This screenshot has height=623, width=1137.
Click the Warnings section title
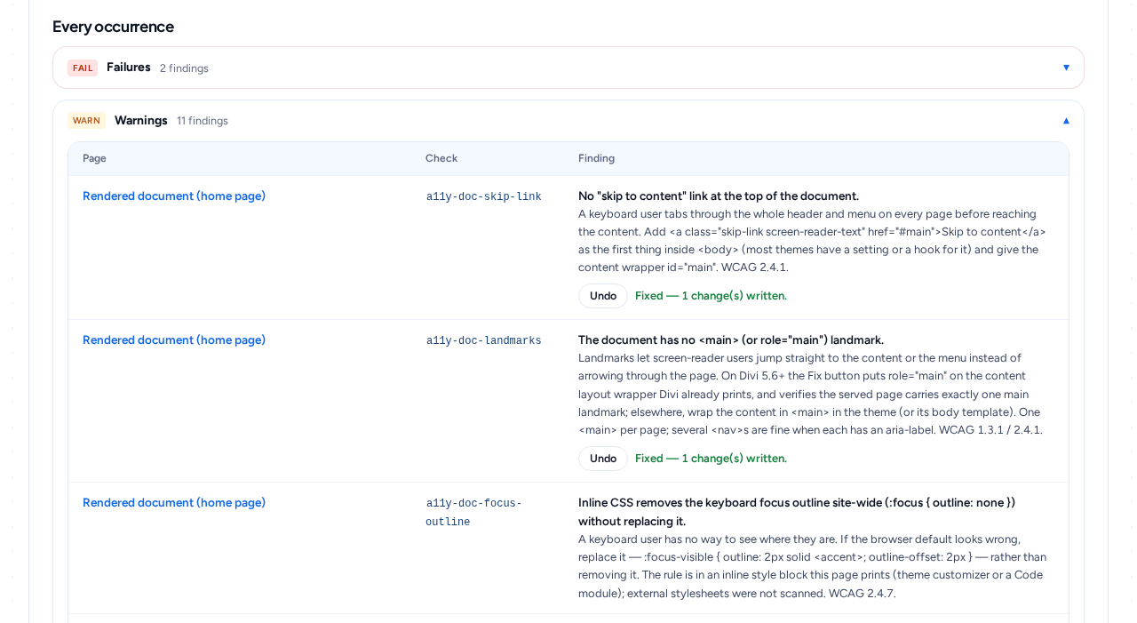pyautogui.click(x=141, y=120)
